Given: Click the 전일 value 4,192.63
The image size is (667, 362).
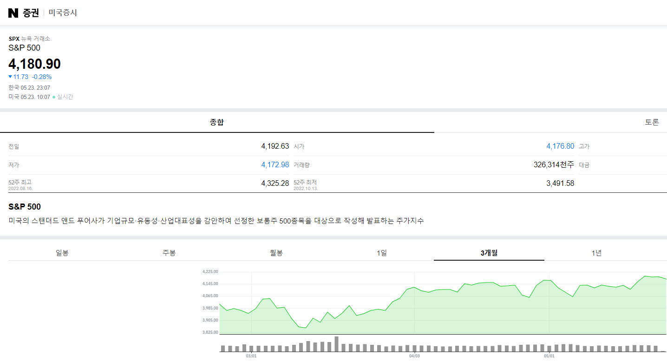Looking at the screenshot, I should point(275,146).
